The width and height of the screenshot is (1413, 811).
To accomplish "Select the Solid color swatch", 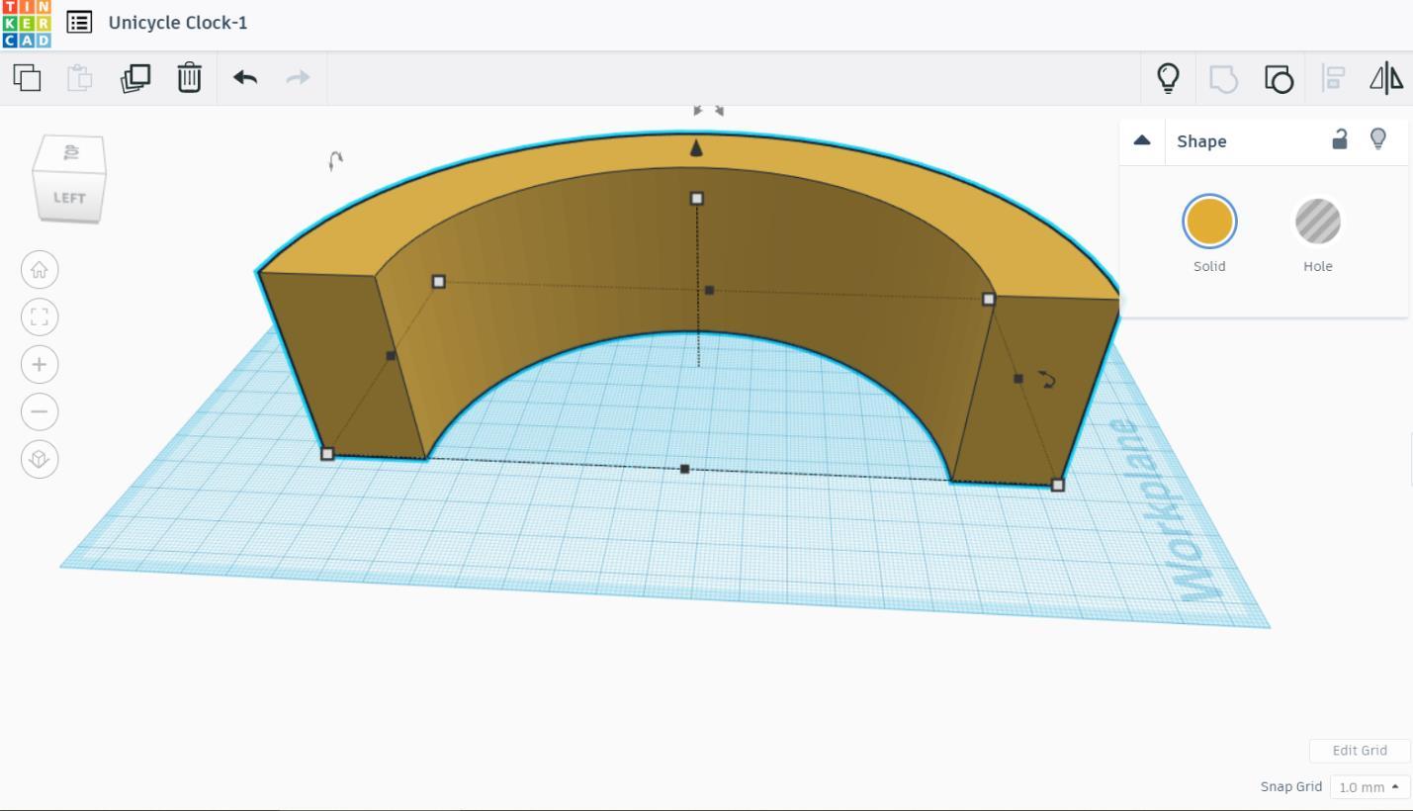I will 1209,221.
